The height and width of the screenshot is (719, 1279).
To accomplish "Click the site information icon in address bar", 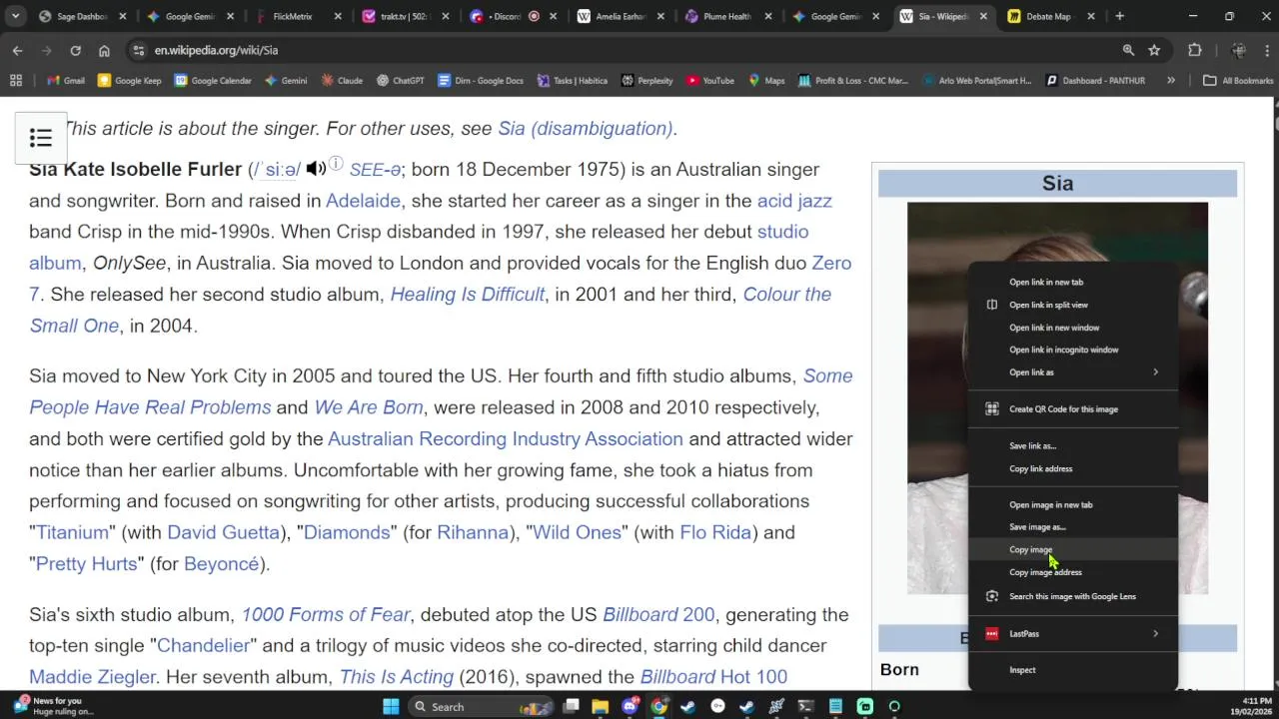I will point(138,50).
